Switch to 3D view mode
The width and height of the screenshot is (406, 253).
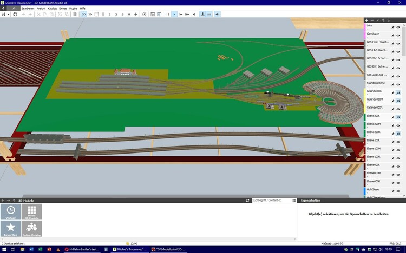(83, 14)
